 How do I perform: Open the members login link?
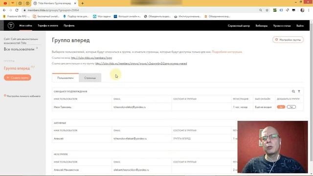click(91, 58)
